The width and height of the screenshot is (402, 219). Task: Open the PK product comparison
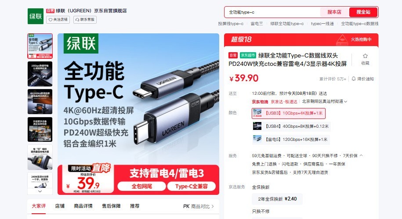[198, 206]
